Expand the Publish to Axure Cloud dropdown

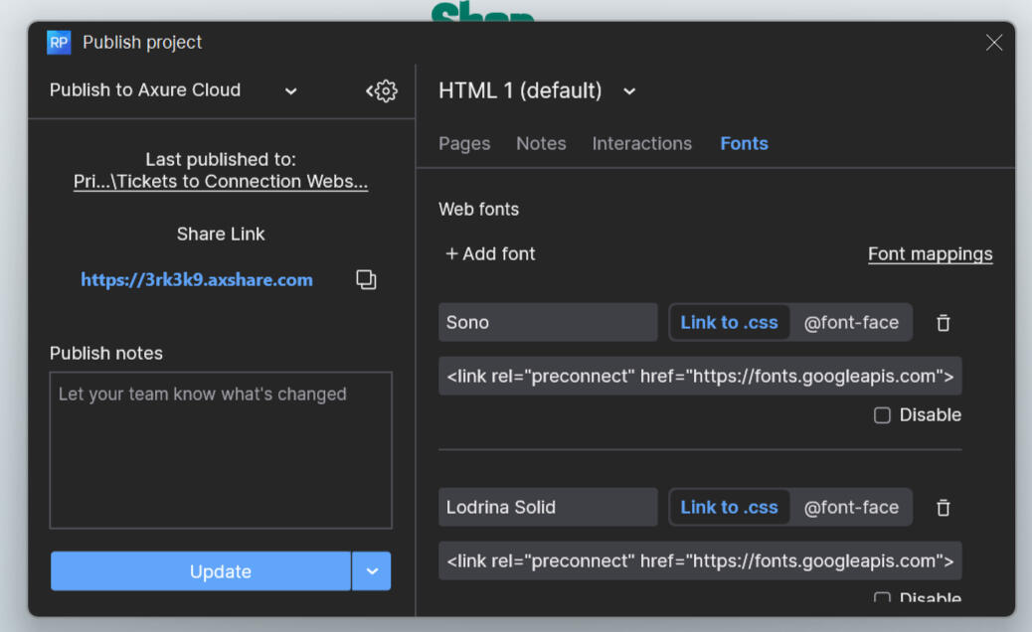[290, 90]
